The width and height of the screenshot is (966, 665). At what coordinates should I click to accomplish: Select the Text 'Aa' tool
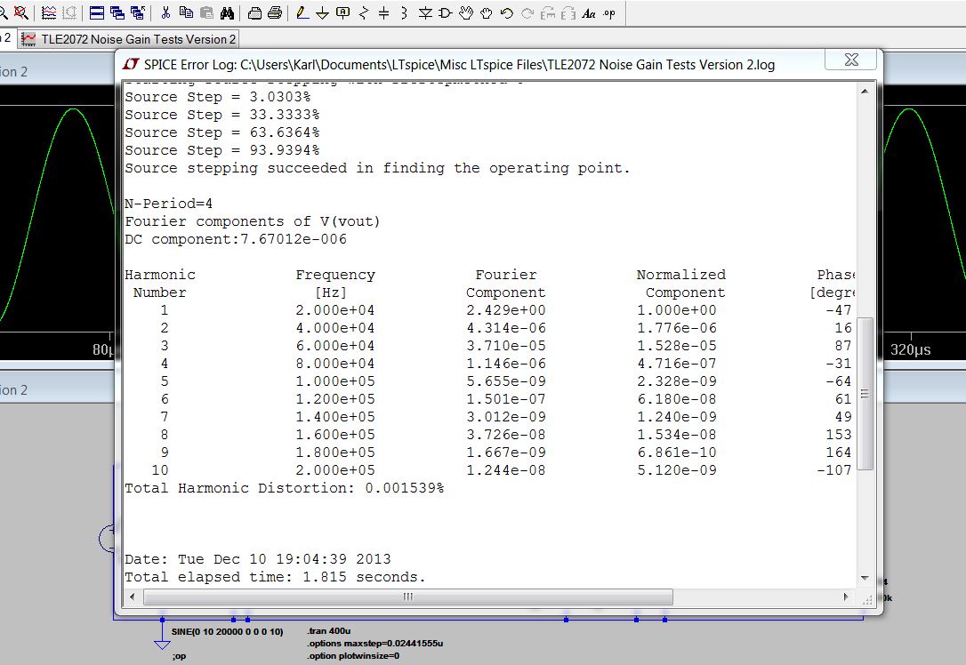588,12
